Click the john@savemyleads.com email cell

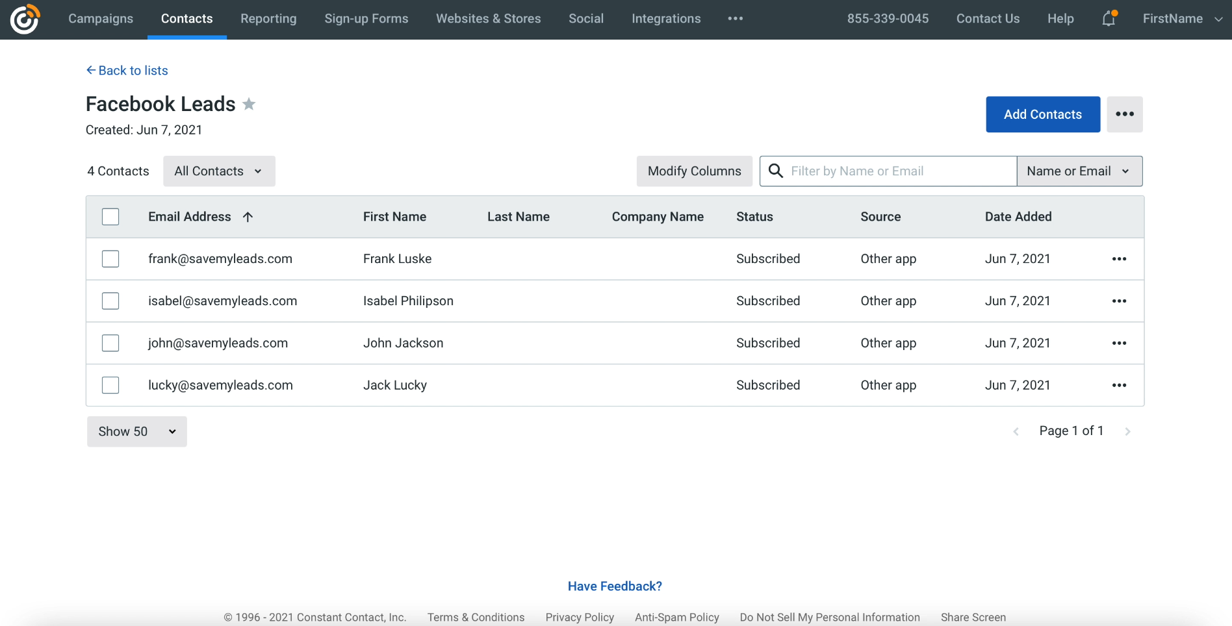pos(218,344)
